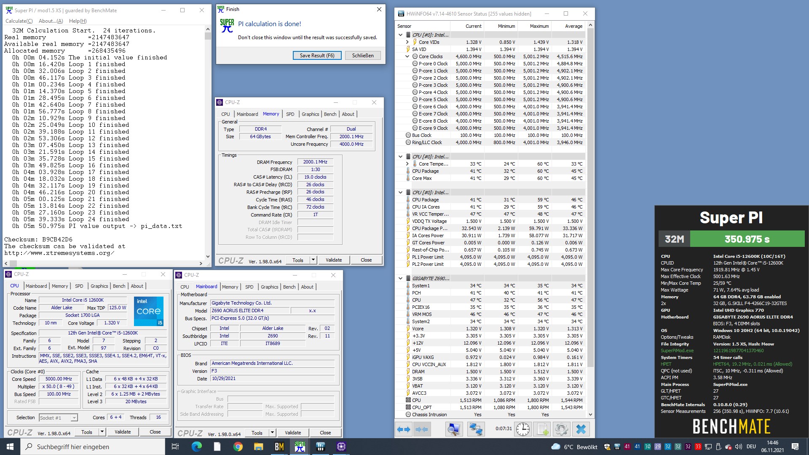
Task: Click the Schließen button
Action: (x=363, y=56)
